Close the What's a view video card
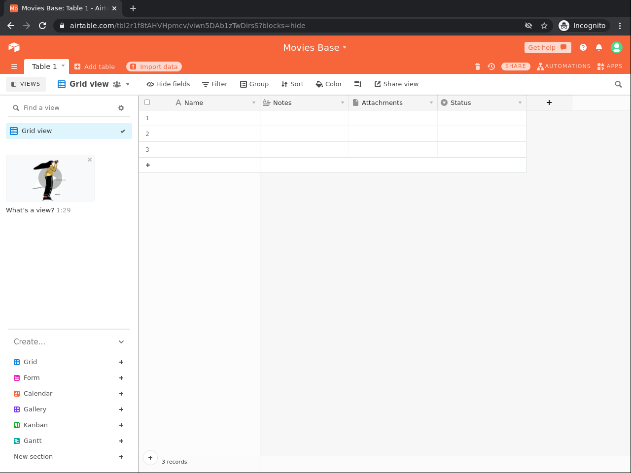The height and width of the screenshot is (473, 631). (x=90, y=160)
